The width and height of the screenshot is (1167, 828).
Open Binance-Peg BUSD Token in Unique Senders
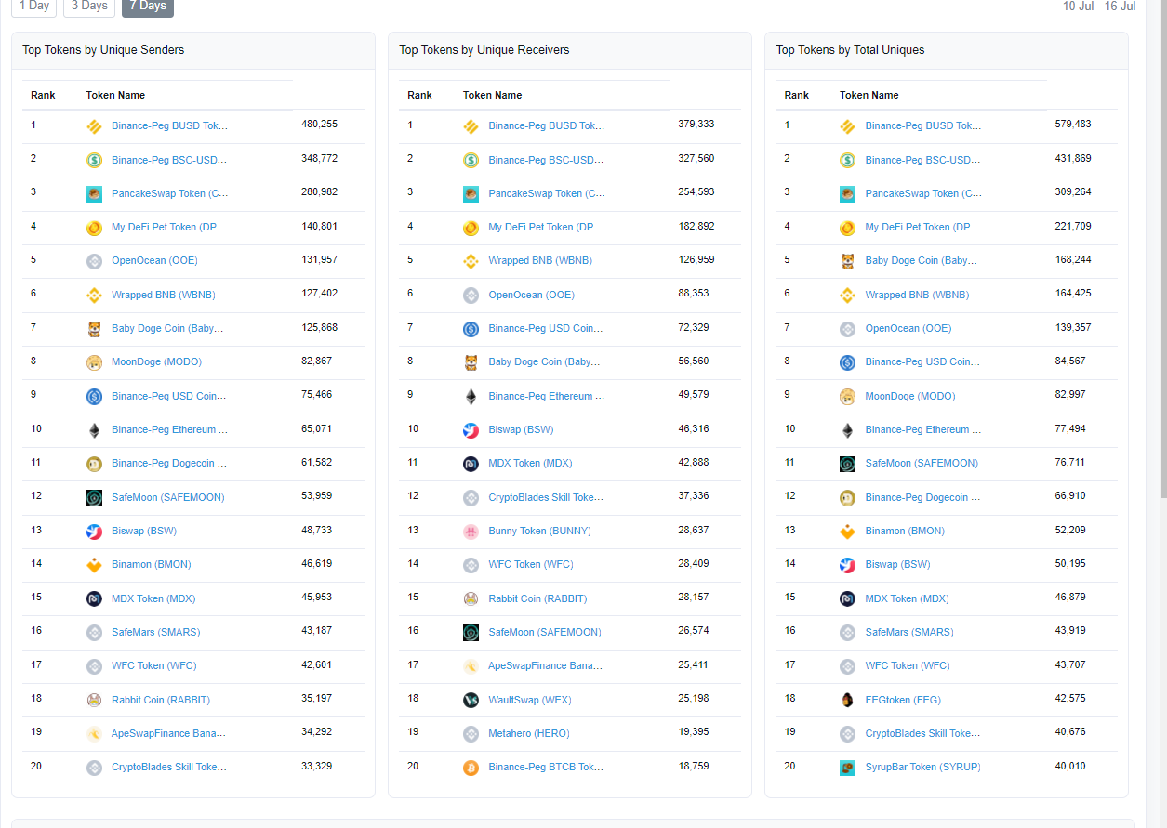[x=169, y=125]
